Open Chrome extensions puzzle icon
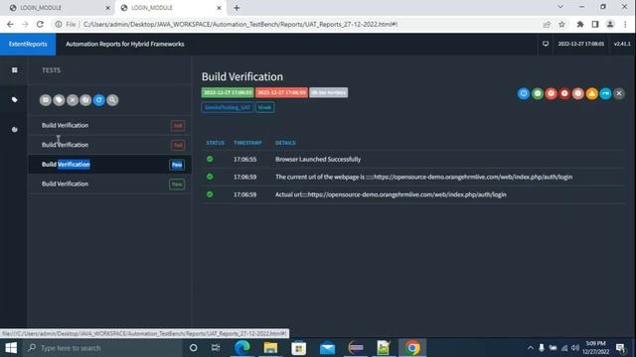 580,24
